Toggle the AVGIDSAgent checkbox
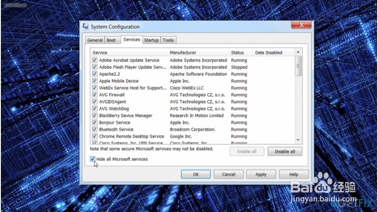The image size is (378, 212). [x=94, y=102]
